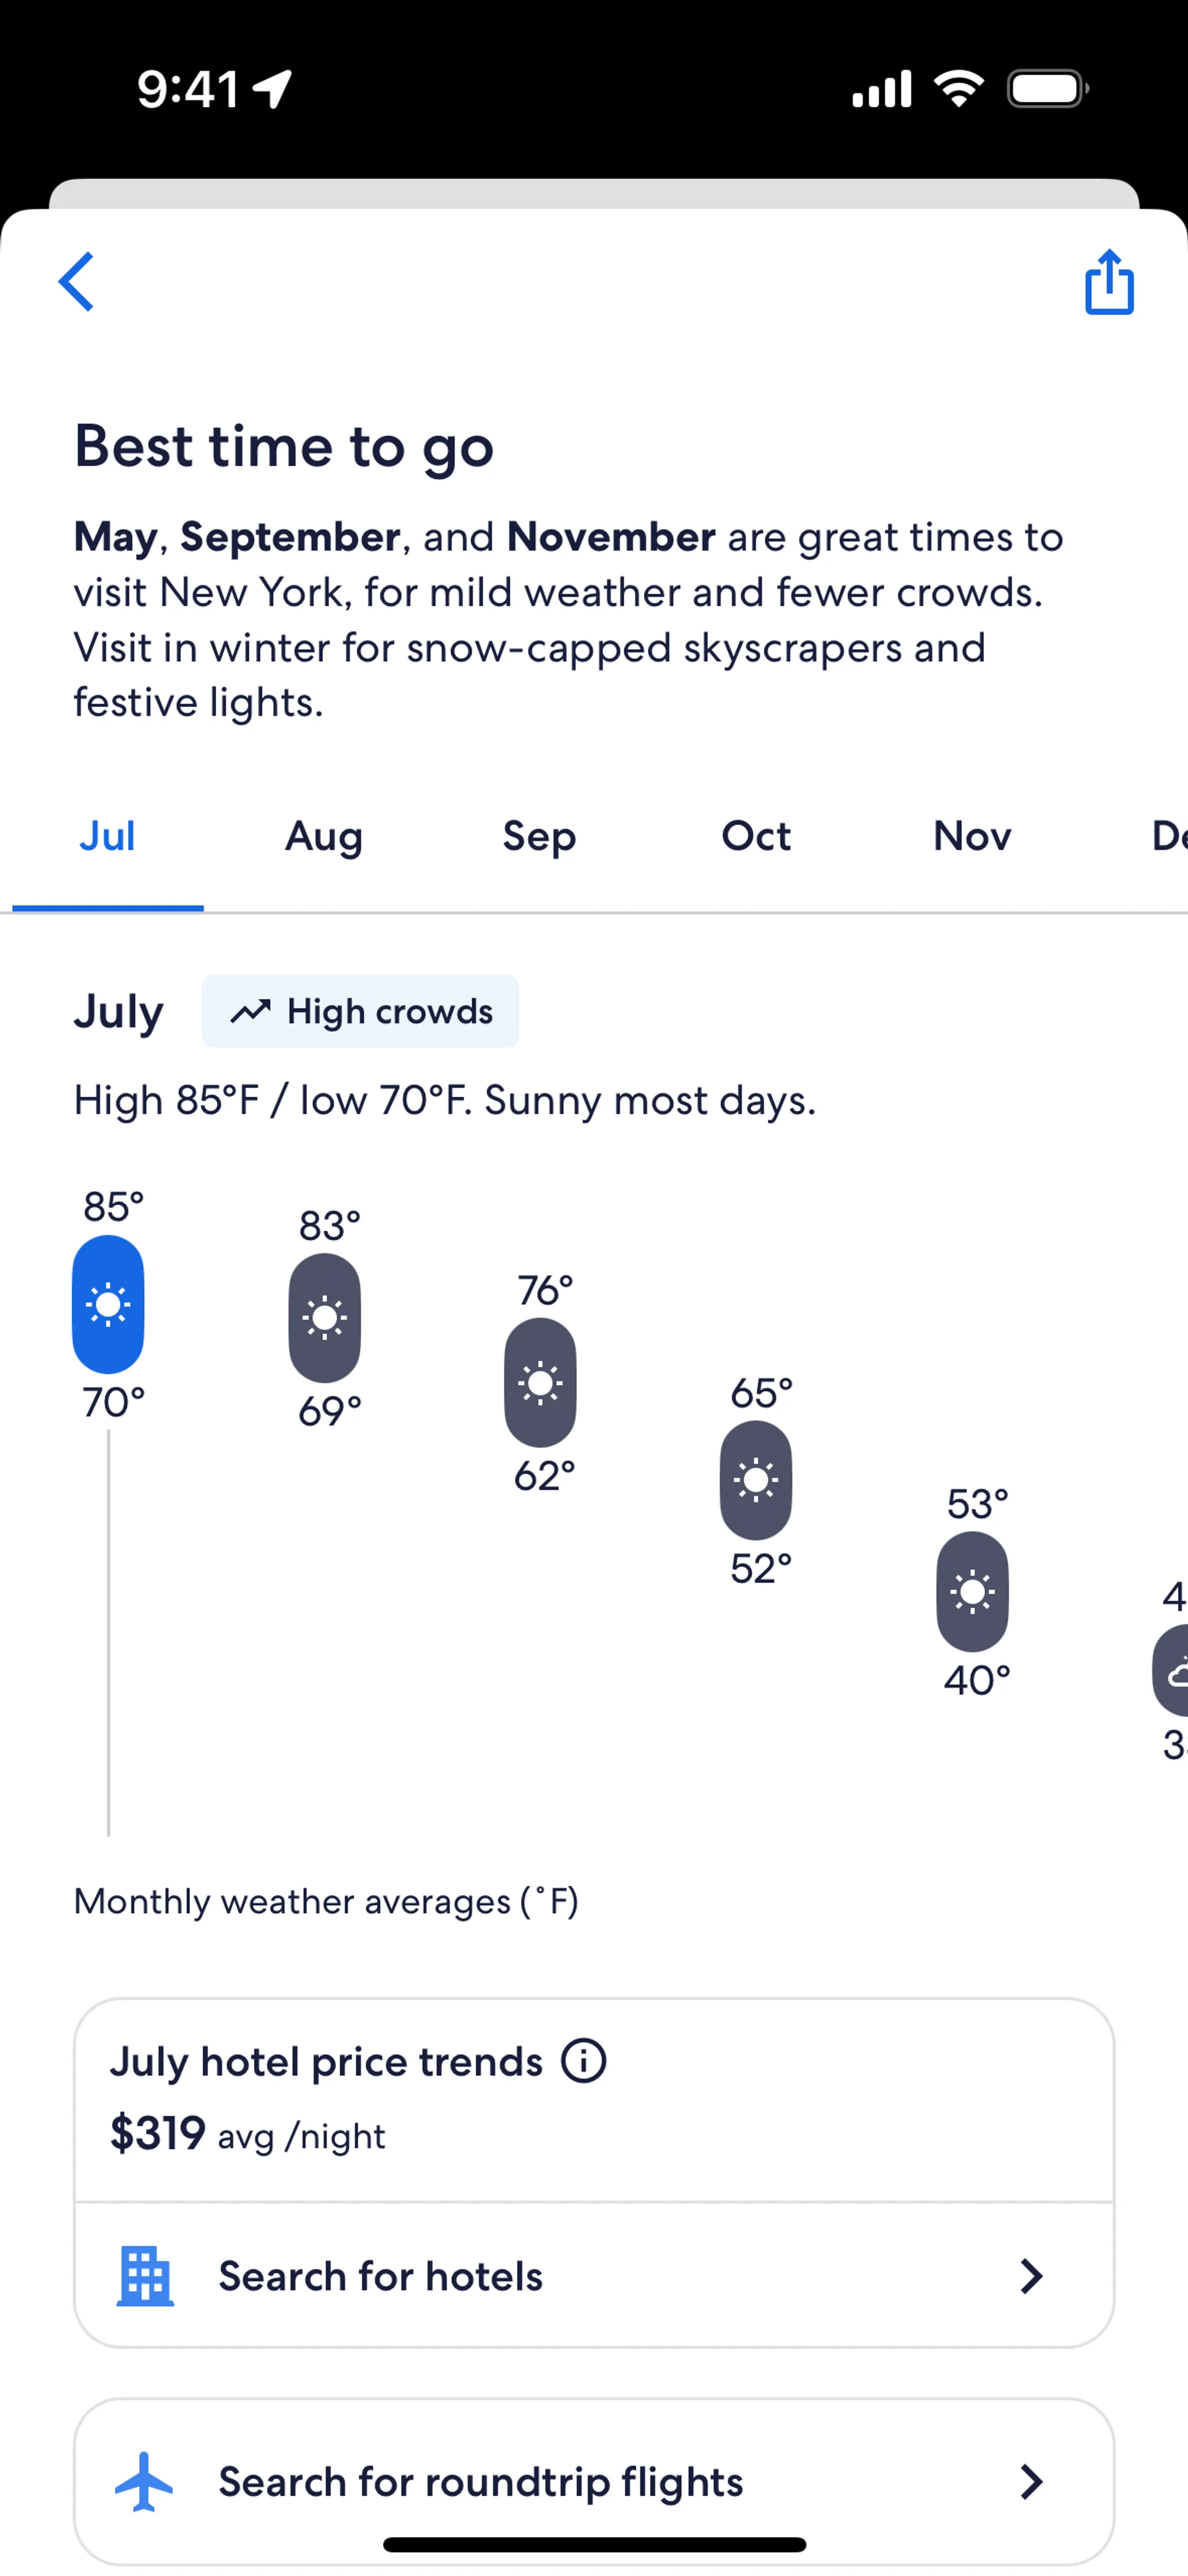1188x2576 pixels.
Task: Open hotels search via chevron arrow
Action: (1031, 2276)
